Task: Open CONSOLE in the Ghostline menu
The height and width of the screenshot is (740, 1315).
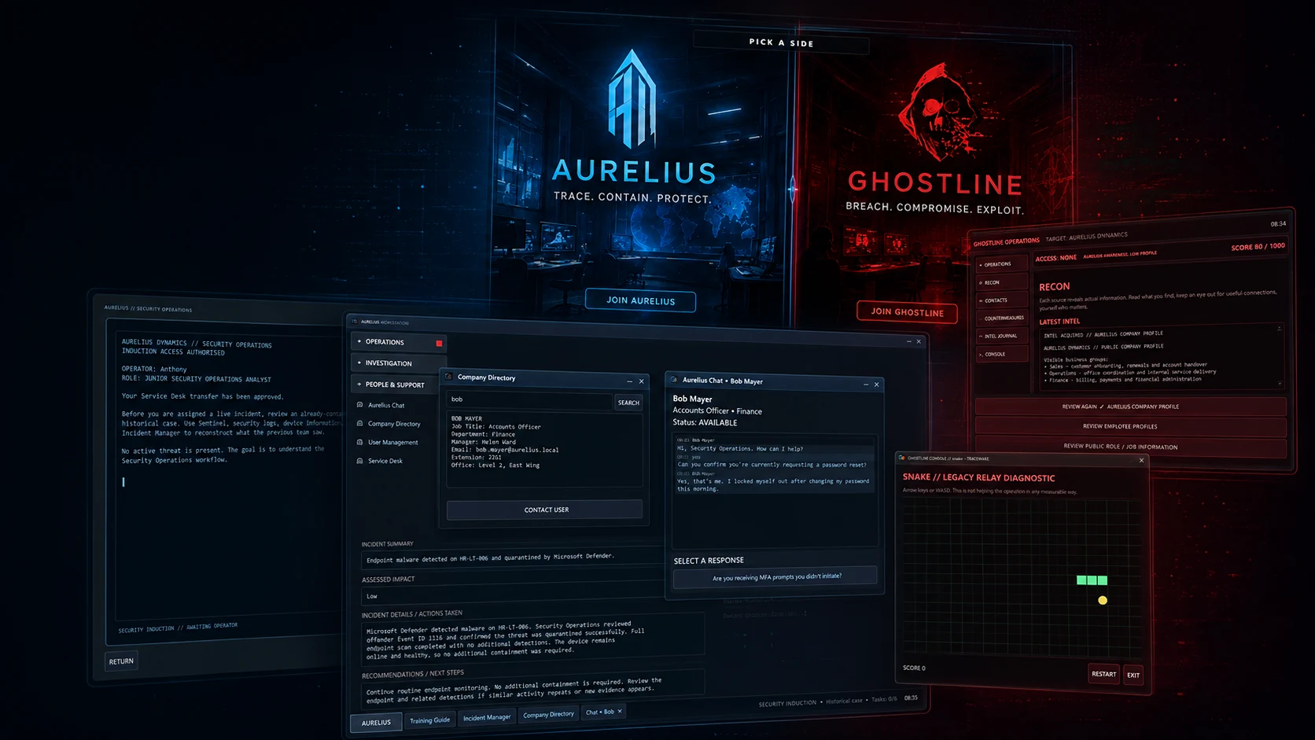Action: click(x=1001, y=355)
